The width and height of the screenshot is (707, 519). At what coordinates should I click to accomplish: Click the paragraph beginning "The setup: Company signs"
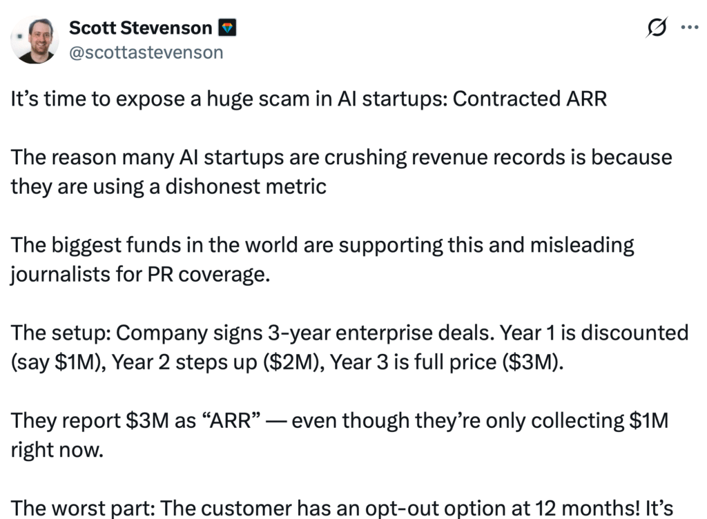pyautogui.click(x=349, y=333)
